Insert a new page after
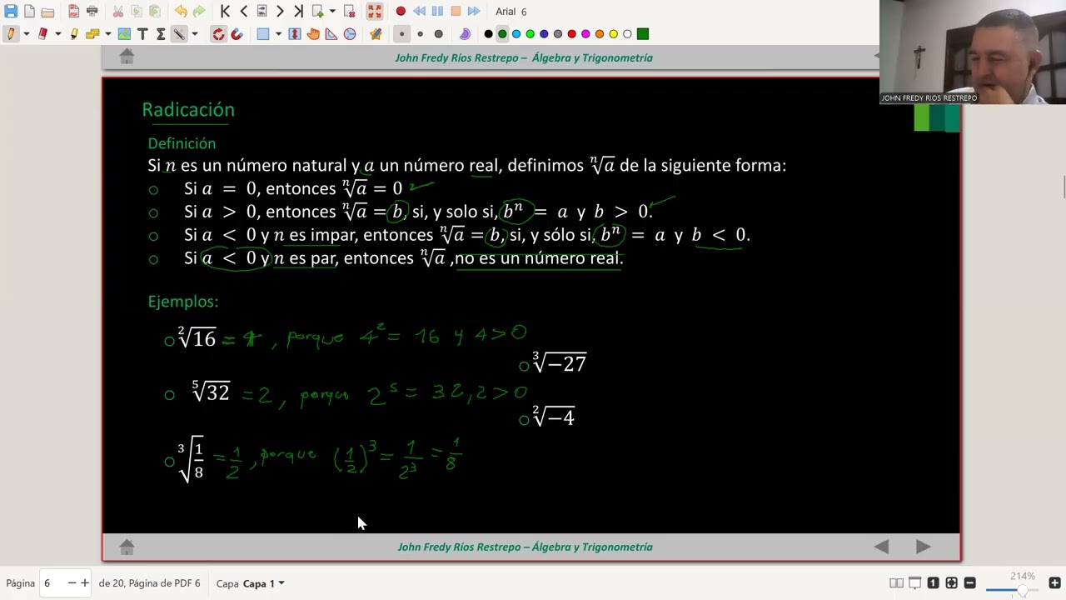Viewport: 1066px width, 600px height. coord(318,12)
